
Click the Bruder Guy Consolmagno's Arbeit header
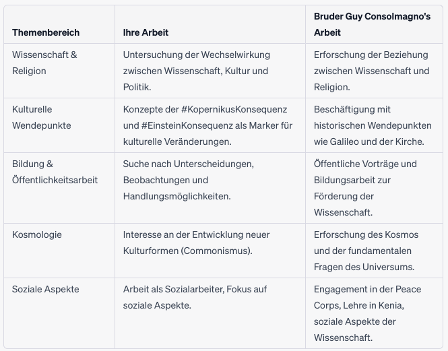point(372,24)
